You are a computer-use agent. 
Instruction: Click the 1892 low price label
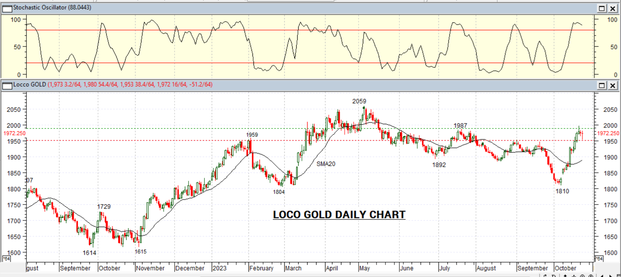click(x=439, y=165)
